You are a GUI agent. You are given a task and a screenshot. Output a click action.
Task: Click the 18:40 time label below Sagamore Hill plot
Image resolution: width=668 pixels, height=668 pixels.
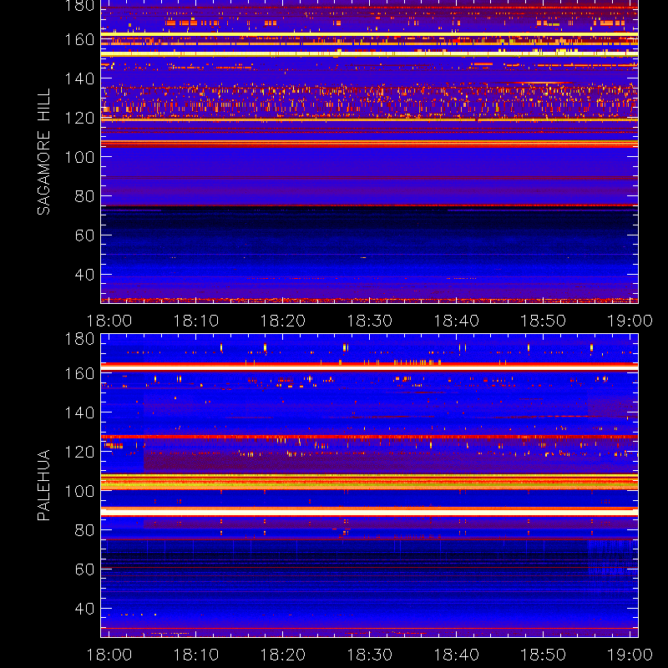pos(456,321)
